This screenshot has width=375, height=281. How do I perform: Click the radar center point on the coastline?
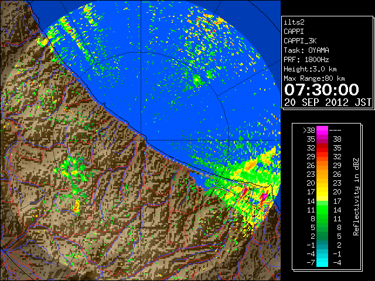coord(141,140)
